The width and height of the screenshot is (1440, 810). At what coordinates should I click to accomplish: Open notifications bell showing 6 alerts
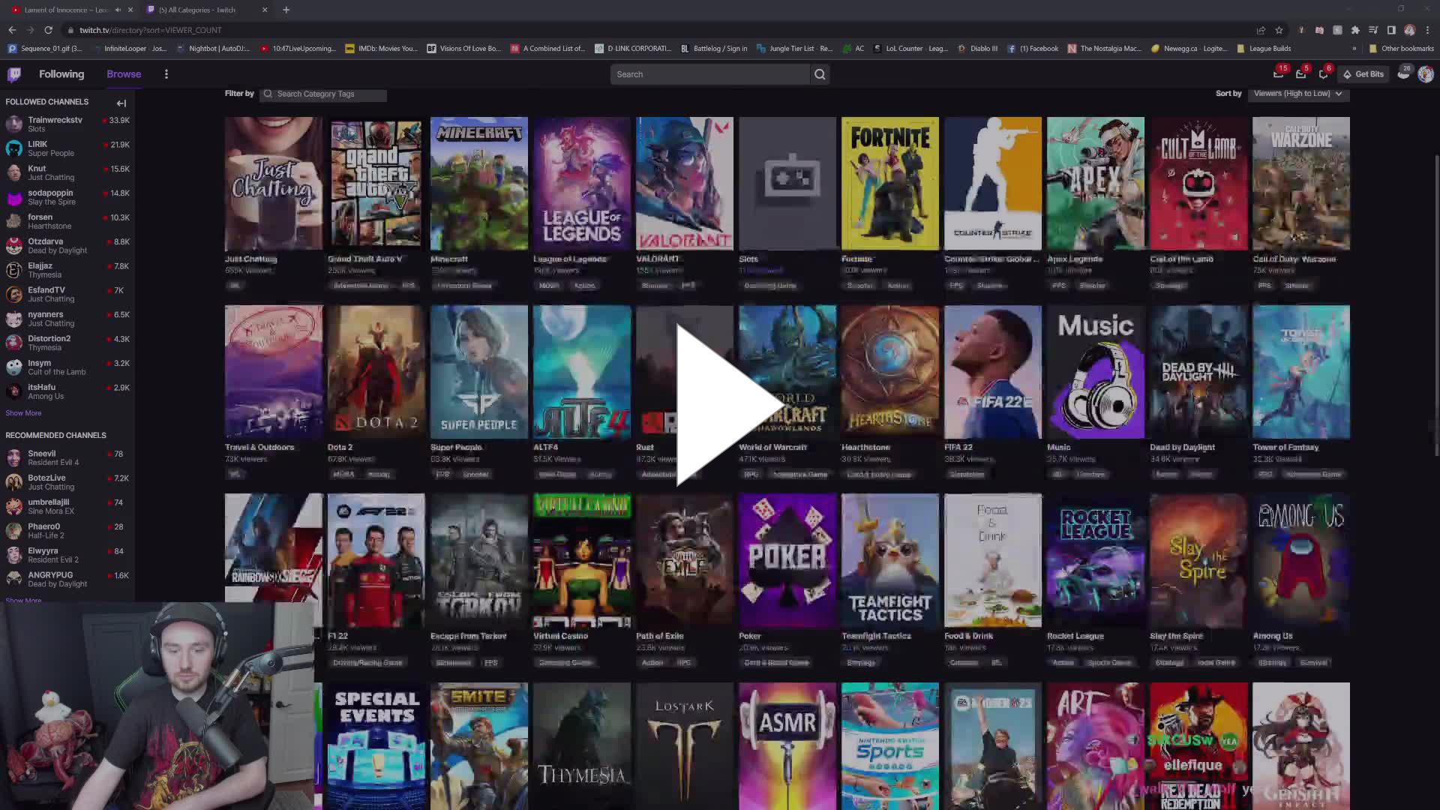click(x=1324, y=73)
